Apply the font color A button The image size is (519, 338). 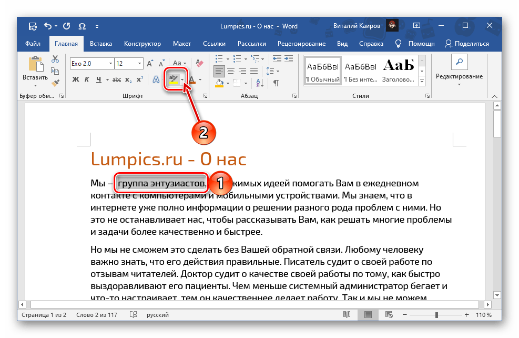[x=192, y=79]
